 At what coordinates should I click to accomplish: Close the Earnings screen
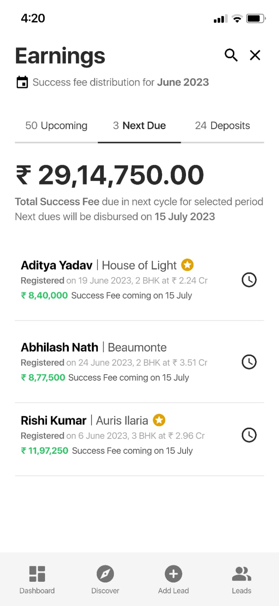pyautogui.click(x=255, y=55)
